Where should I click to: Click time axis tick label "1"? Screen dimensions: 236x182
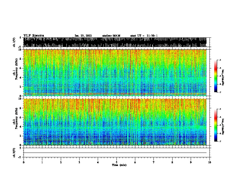[42, 162]
